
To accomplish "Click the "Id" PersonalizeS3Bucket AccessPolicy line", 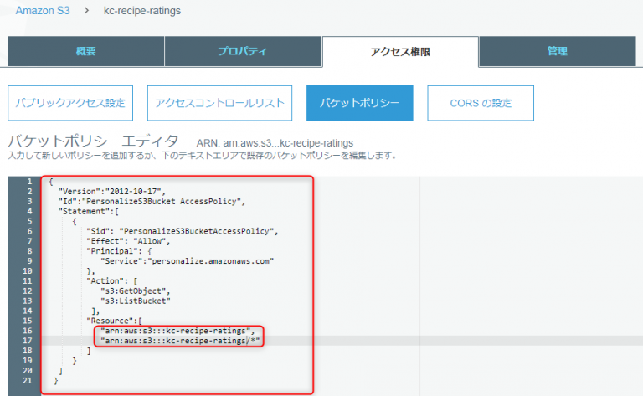I will [152, 201].
